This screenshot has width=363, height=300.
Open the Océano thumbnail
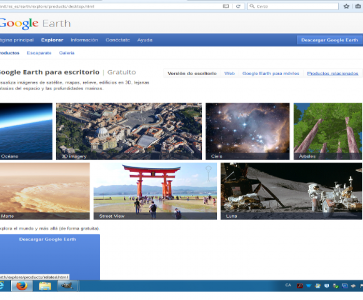[26, 131]
